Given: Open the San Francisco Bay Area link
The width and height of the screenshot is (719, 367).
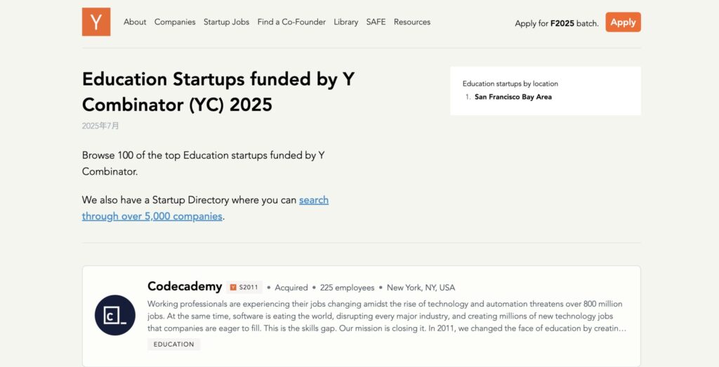Looking at the screenshot, I should coord(513,97).
